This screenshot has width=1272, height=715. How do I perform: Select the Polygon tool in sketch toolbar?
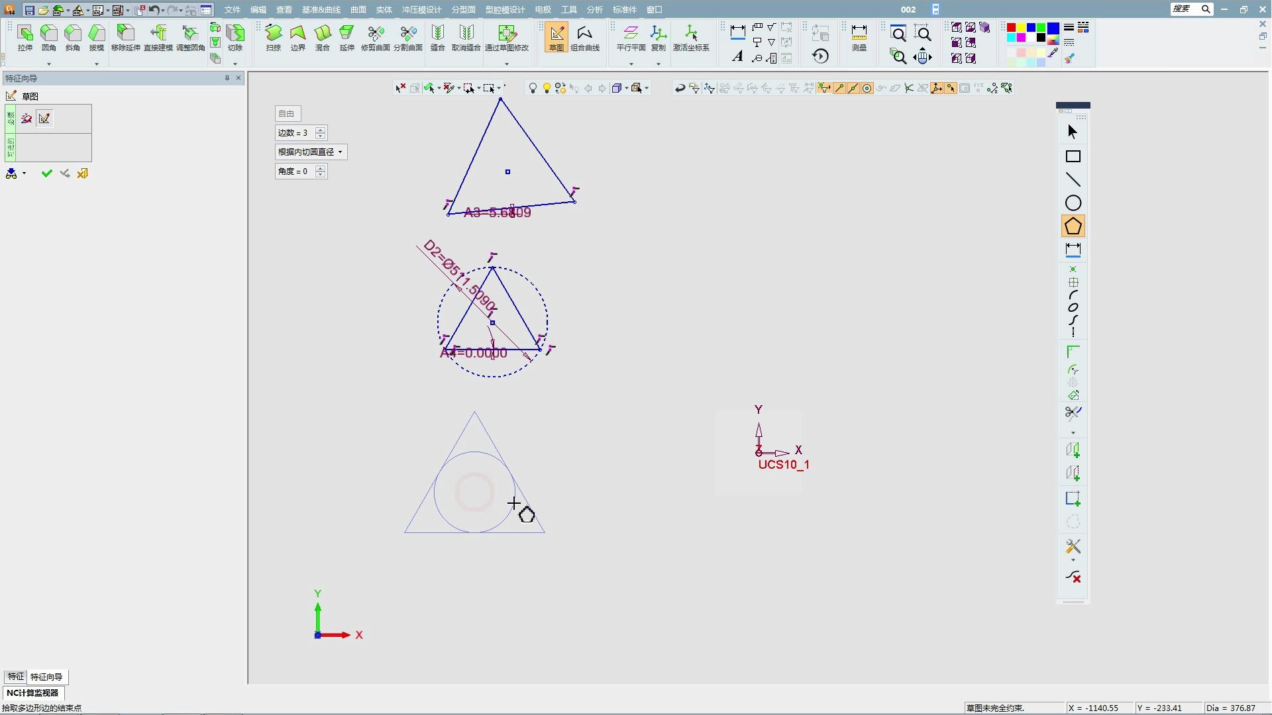pos(1073,226)
